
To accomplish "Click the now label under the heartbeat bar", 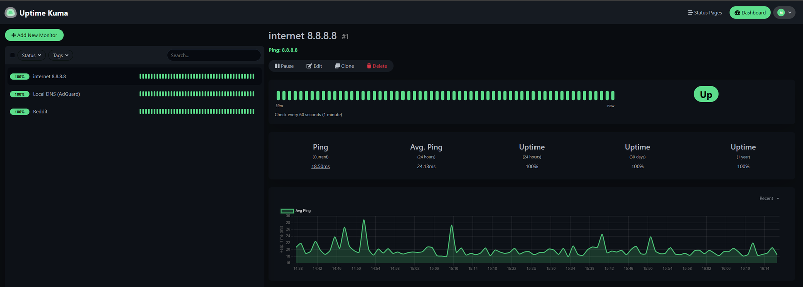I will click(611, 106).
